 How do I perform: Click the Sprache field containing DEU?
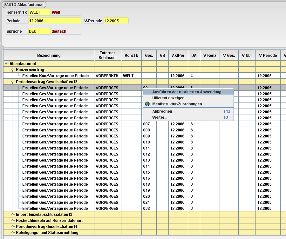pos(39,31)
